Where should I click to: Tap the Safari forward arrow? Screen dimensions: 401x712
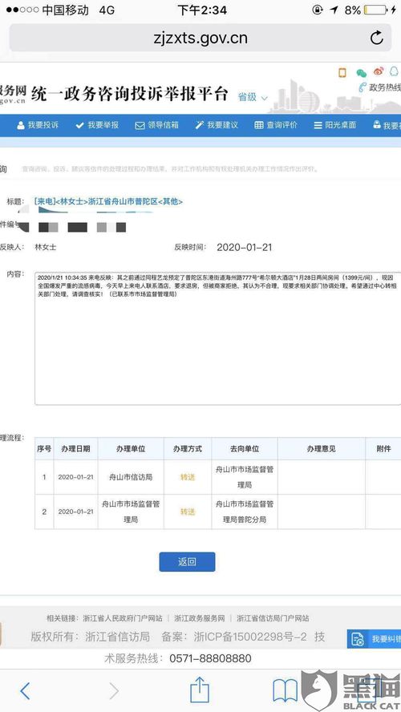click(x=114, y=691)
